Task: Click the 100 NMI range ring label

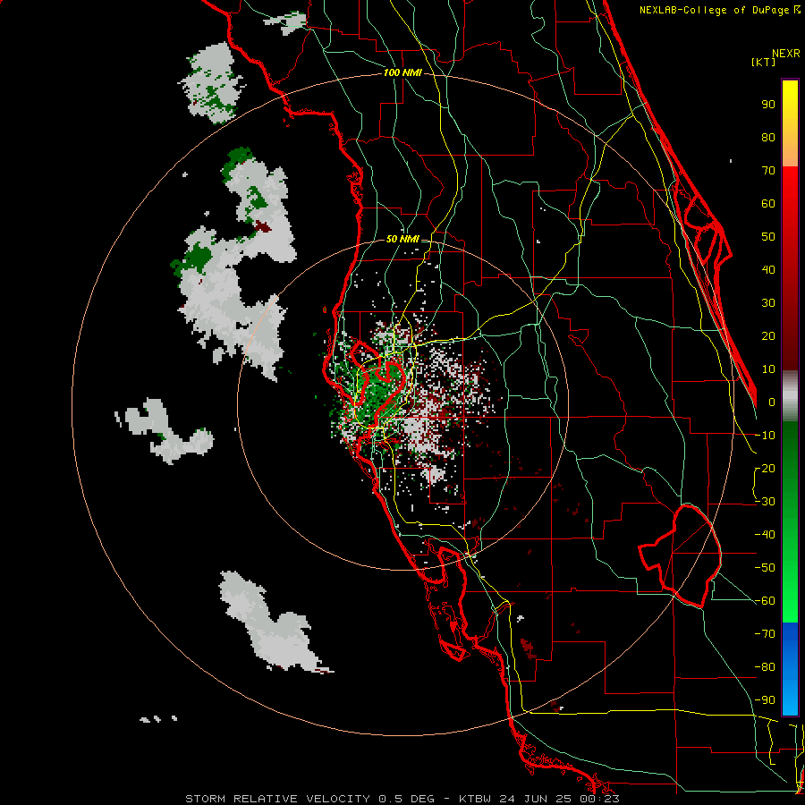Action: point(402,73)
